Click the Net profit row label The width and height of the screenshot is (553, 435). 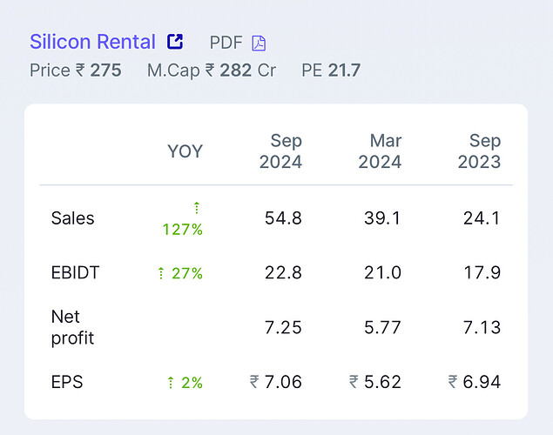[72, 327]
